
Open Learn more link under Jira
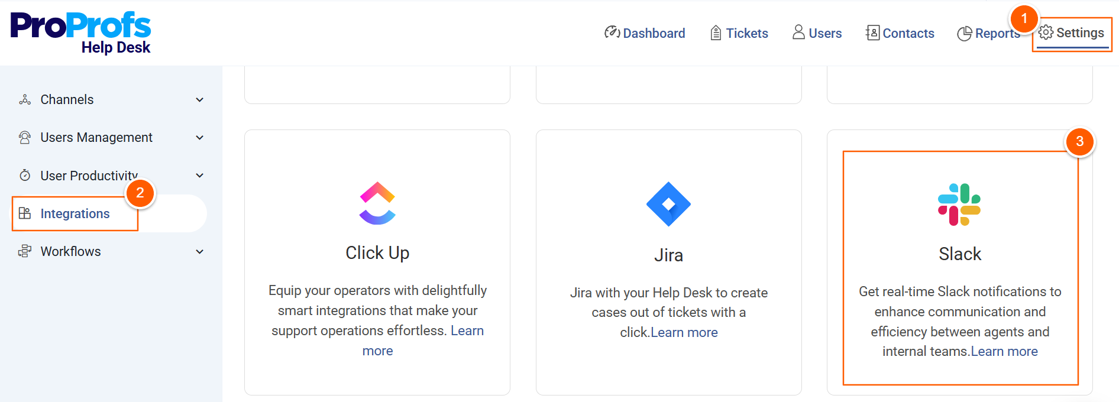click(684, 333)
